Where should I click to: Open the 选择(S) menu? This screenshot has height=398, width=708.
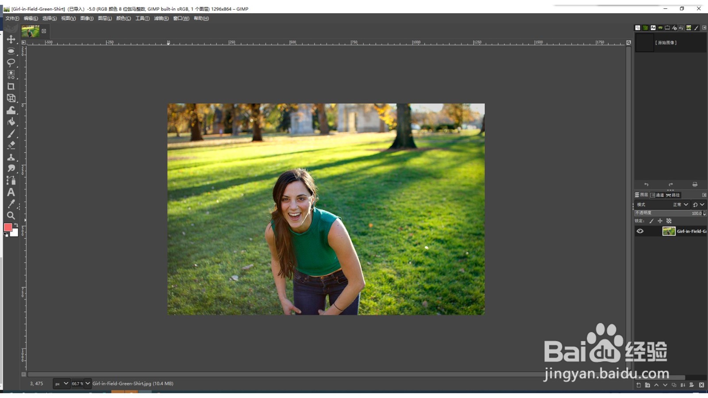pos(50,19)
